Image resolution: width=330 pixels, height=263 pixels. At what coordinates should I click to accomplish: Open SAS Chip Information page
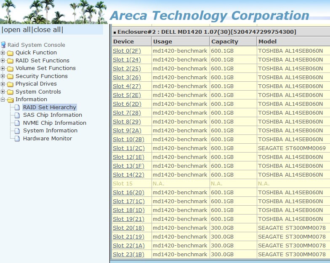click(52, 115)
